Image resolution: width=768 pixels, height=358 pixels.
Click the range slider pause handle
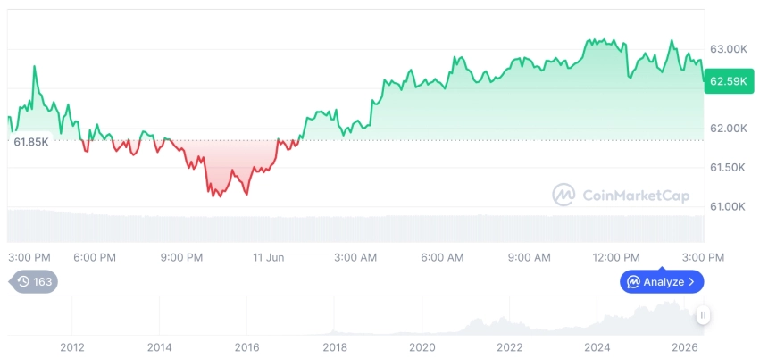coord(703,315)
